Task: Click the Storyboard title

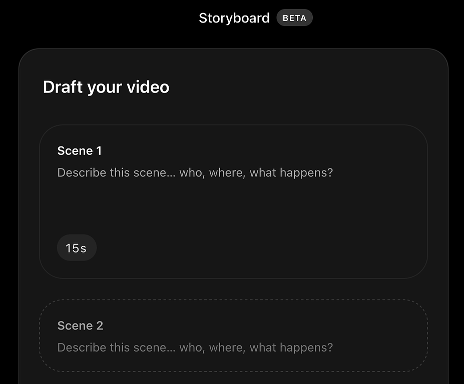Action: tap(234, 17)
